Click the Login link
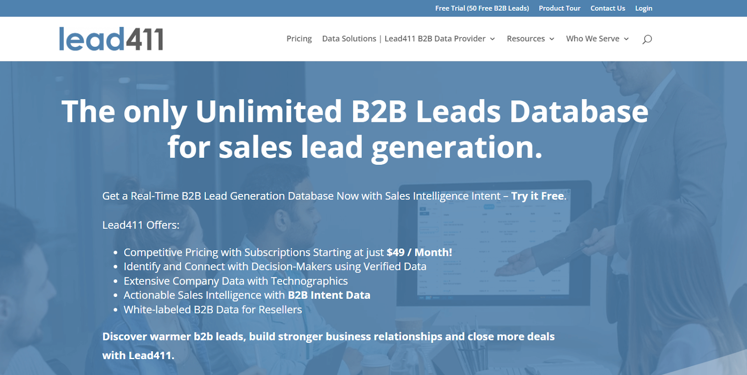 pos(643,8)
